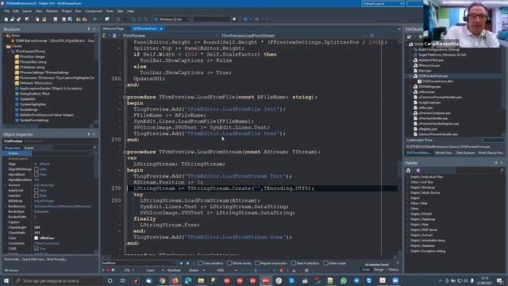This screenshot has width=508, height=286.
Task: Adjust the editor zoom slider
Action: [256, 270]
